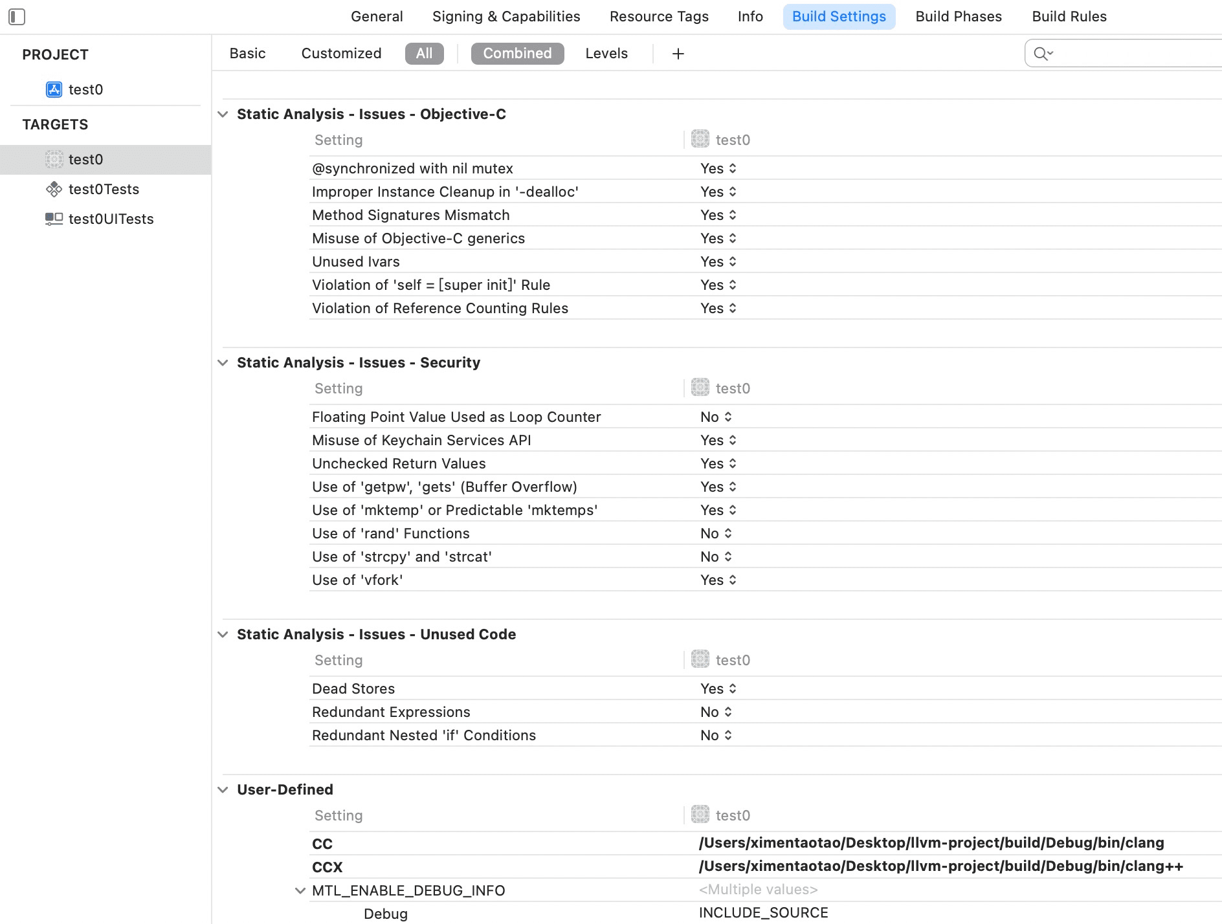Select Unused Ivars setting name

point(356,261)
